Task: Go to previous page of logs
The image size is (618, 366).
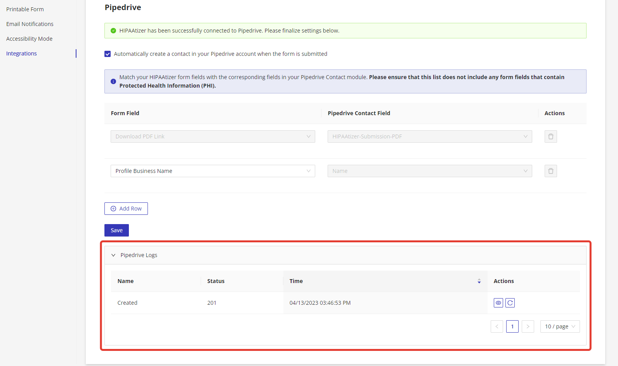Action: pos(496,326)
